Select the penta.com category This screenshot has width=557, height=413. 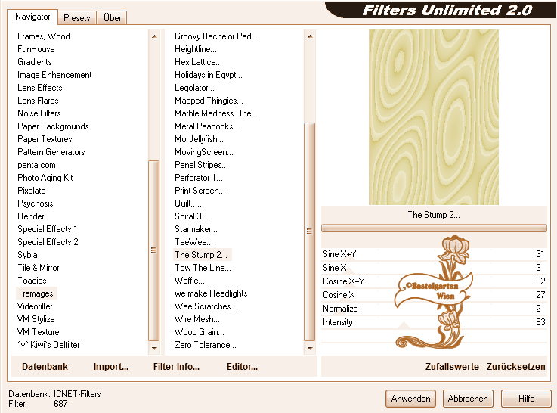[x=36, y=165]
